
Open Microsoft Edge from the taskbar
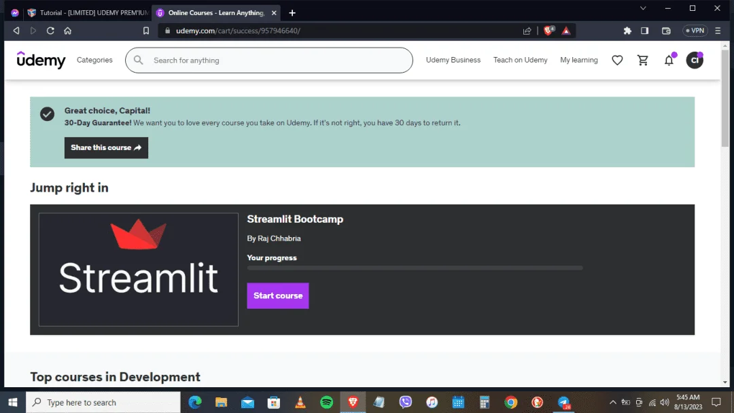tap(195, 402)
